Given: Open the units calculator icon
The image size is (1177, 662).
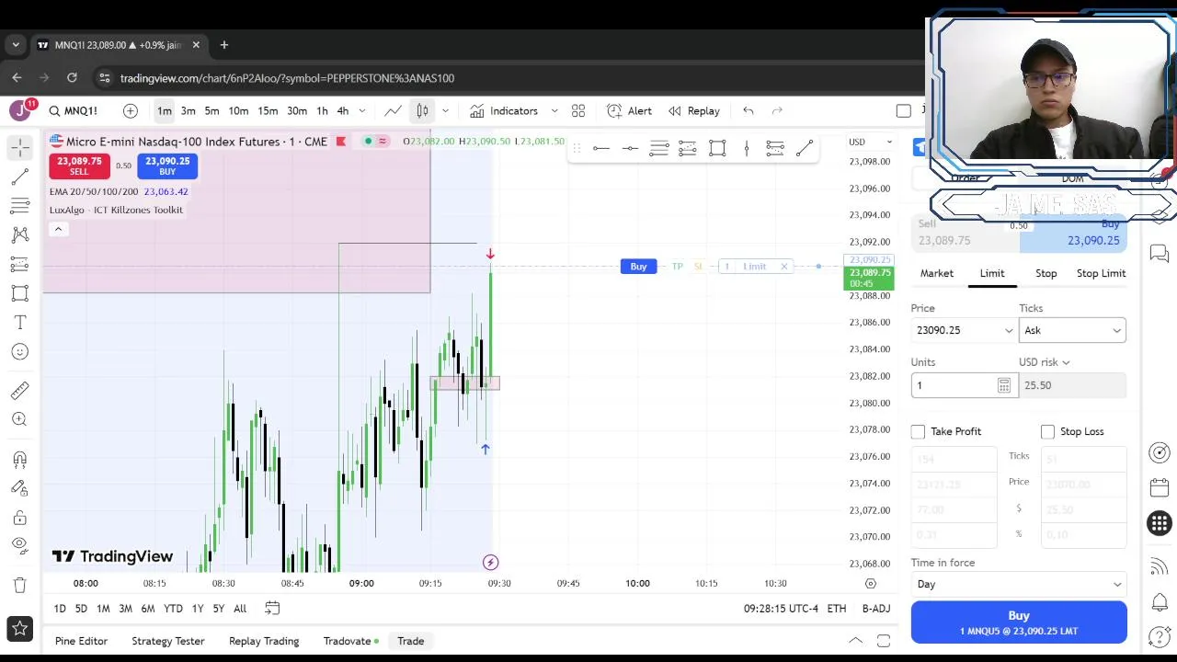Looking at the screenshot, I should pyautogui.click(x=1004, y=385).
